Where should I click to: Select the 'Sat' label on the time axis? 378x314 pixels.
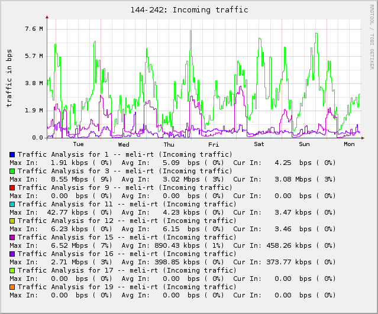click(259, 144)
